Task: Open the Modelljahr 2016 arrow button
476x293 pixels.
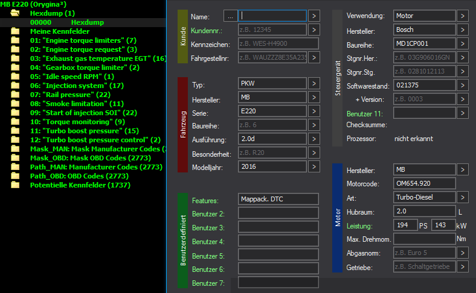Action: pos(314,166)
